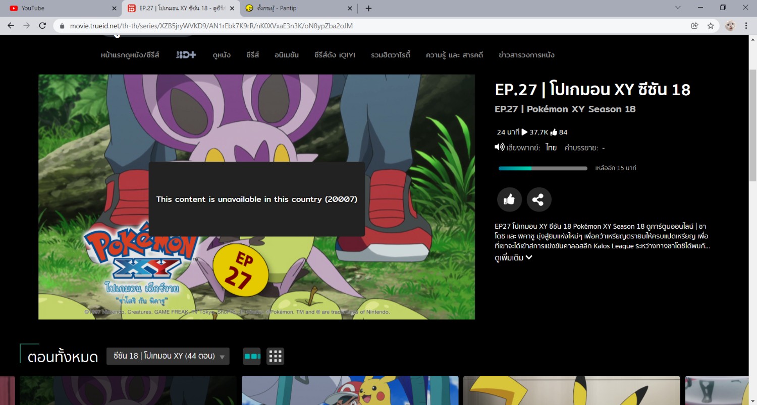This screenshot has width=757, height=405.
Task: Close the Pantip tab
Action: click(350, 8)
